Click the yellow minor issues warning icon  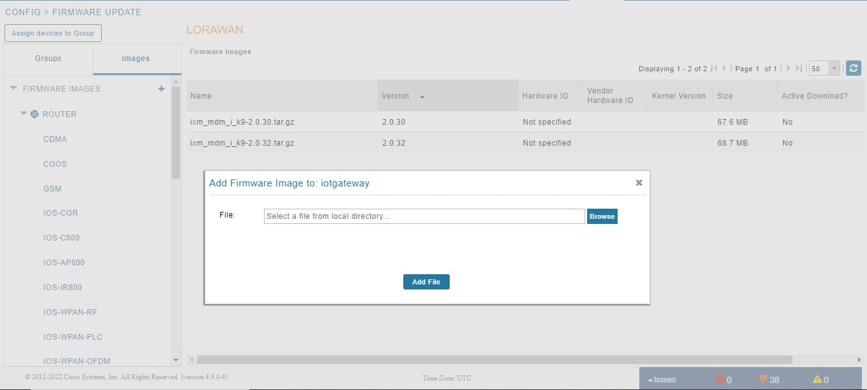tap(817, 379)
